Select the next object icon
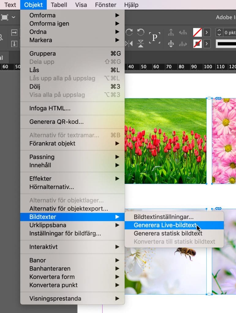The image size is (236, 313). pyautogui.click(x=183, y=44)
